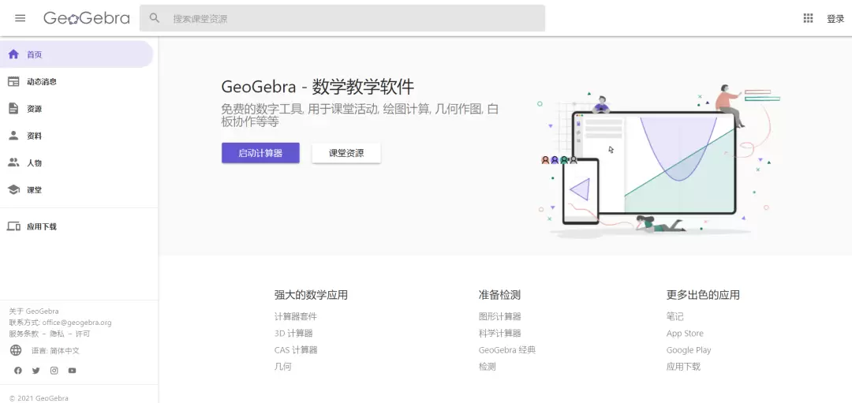
Task: Open the YouTube icon in sidebar footer
Action: (x=73, y=371)
